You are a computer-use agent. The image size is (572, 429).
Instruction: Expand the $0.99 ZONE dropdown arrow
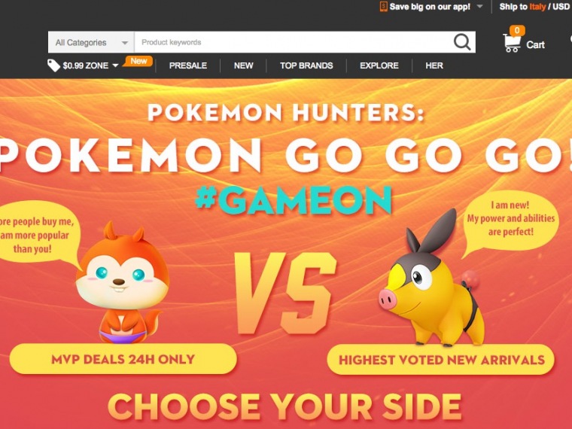tap(115, 65)
